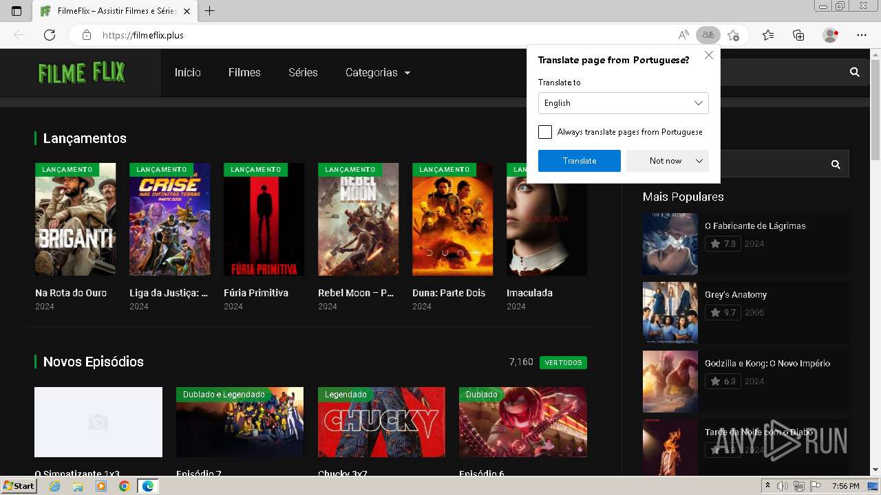The height and width of the screenshot is (495, 881).
Task: Click the Filme Flix logo
Action: click(x=81, y=72)
